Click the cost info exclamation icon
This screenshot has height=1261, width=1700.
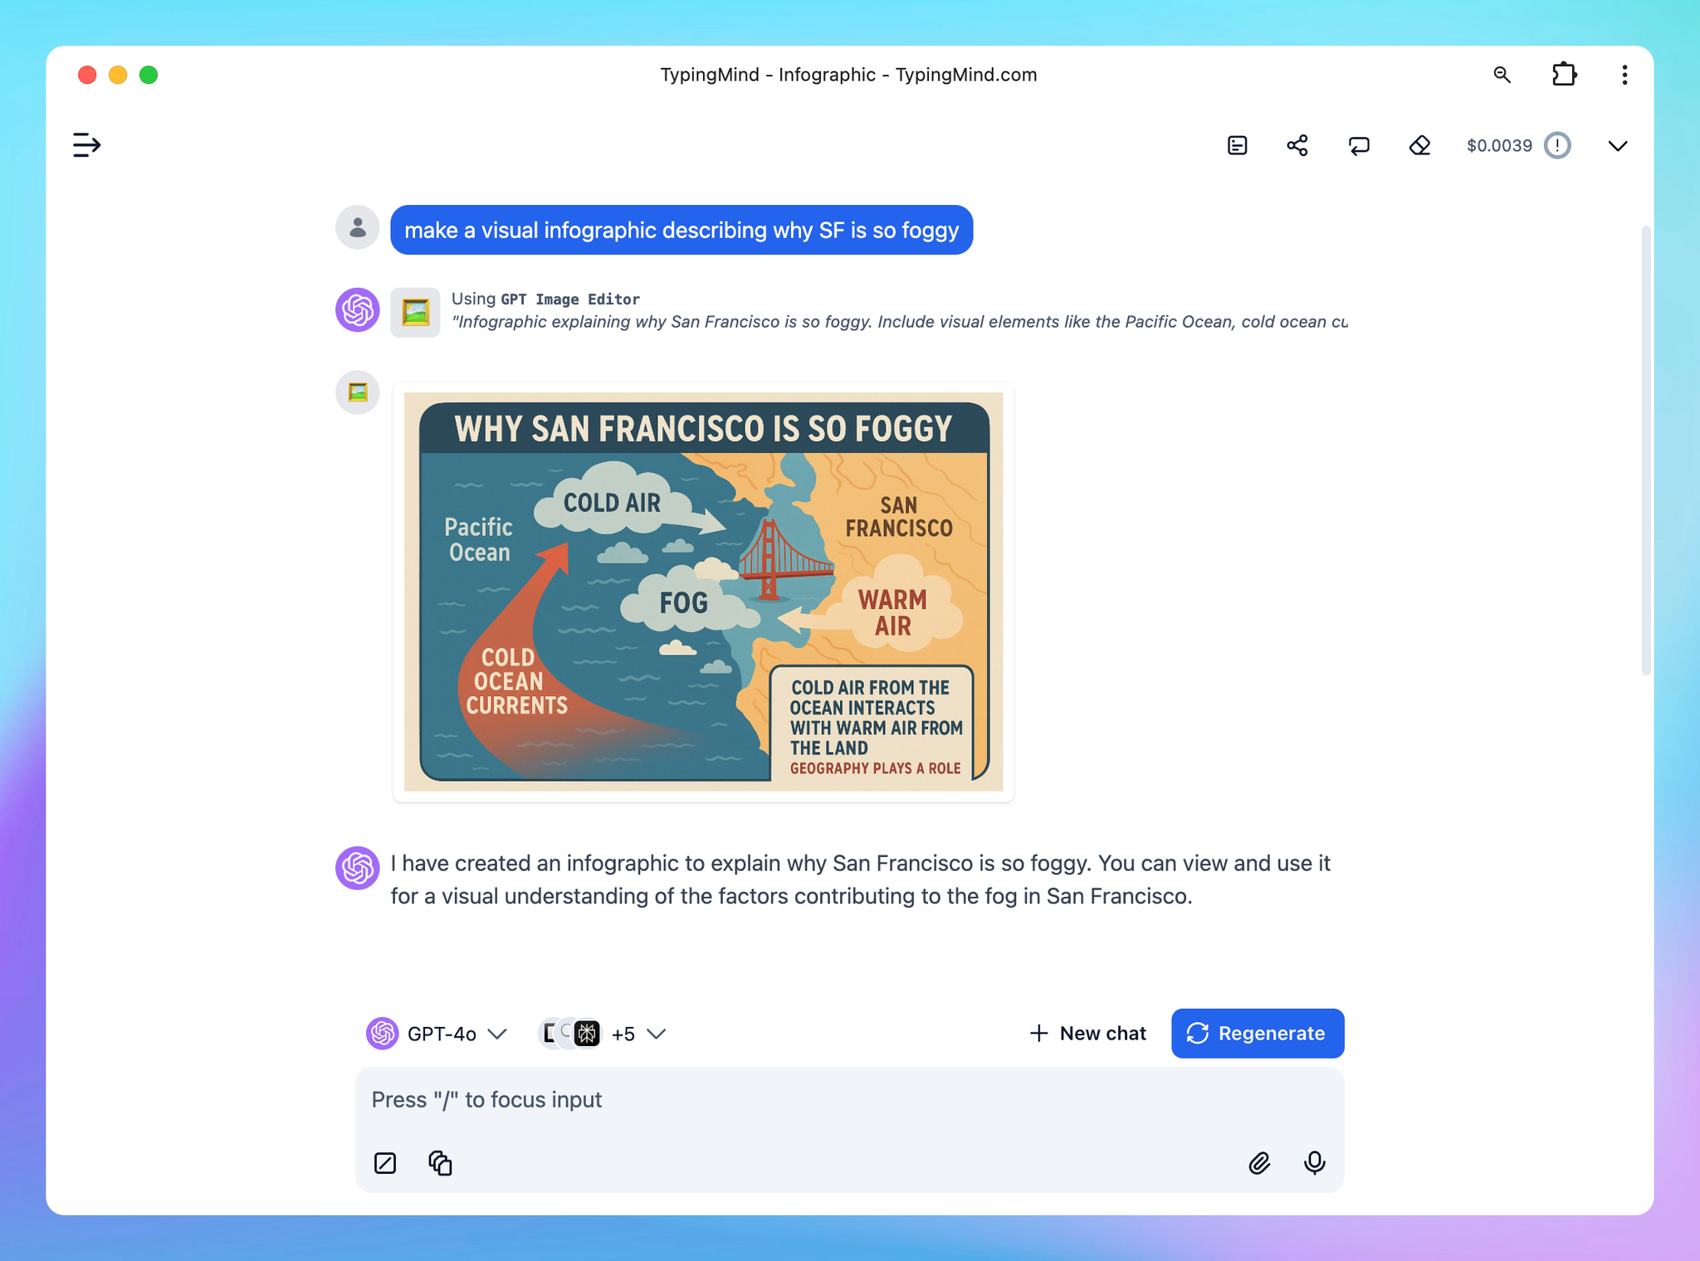(x=1557, y=146)
